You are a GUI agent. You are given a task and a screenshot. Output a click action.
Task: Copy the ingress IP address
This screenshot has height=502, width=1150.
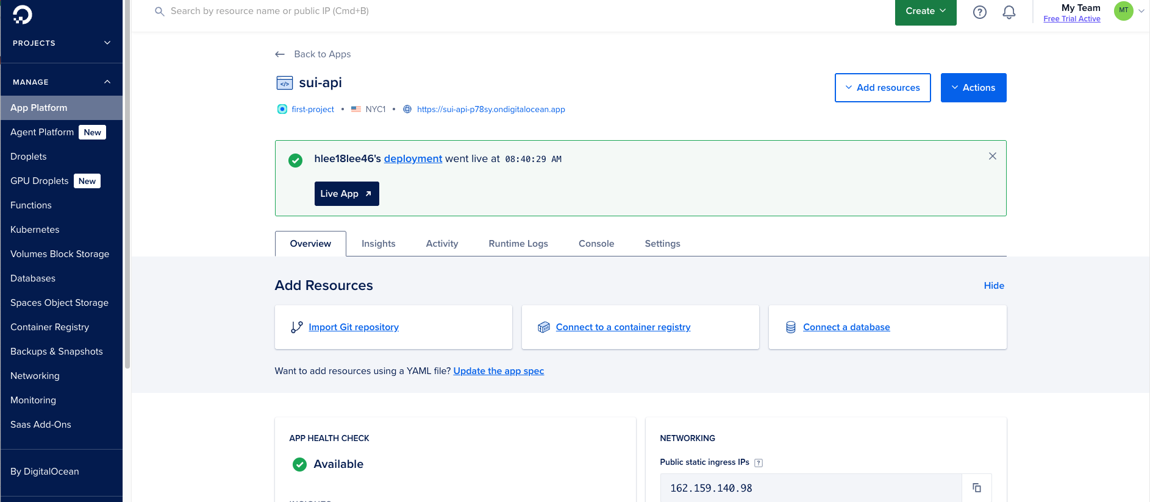[977, 488]
